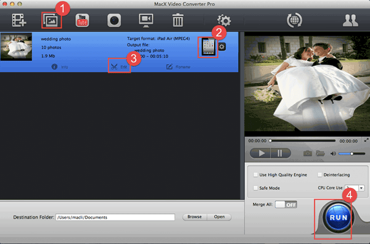The width and height of the screenshot is (370, 244).
Task: Check the Deinterlacing option
Action: (x=319, y=175)
